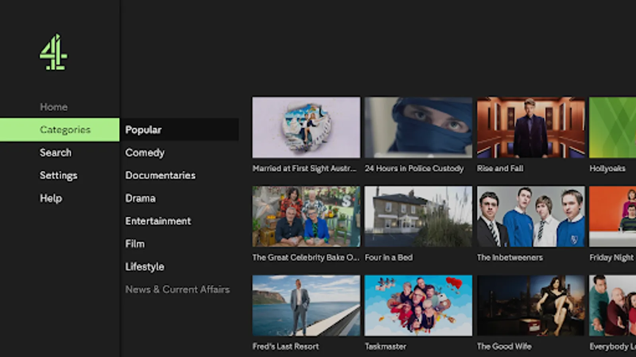Open the Friday Night thumbnail
636x357 pixels.
click(613, 217)
